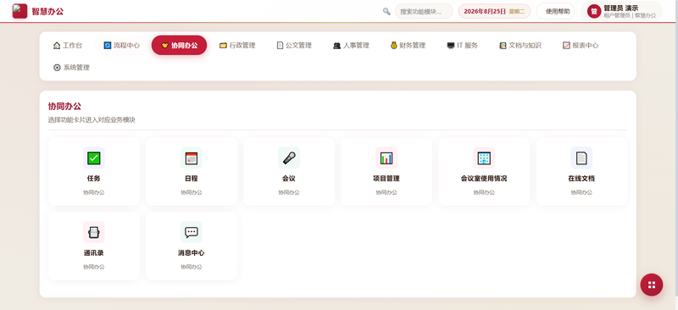The width and height of the screenshot is (678, 310).
Task: Switch to the 报表中心 tab
Action: [x=581, y=46]
